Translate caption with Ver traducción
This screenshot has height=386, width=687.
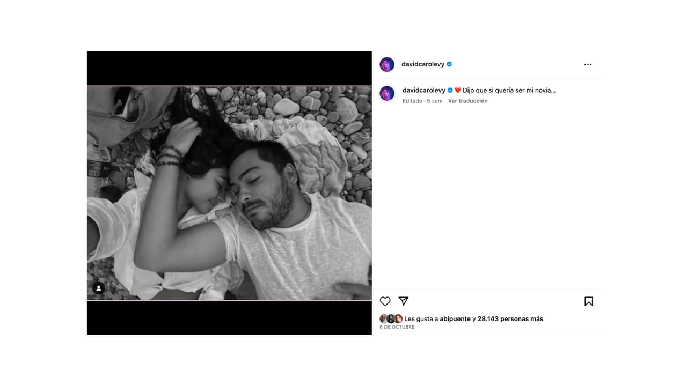[468, 101]
